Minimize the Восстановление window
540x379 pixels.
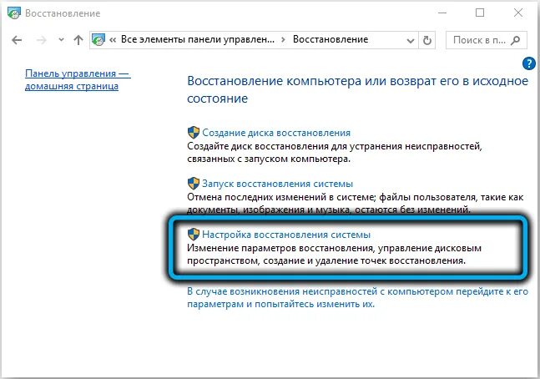pyautogui.click(x=442, y=13)
